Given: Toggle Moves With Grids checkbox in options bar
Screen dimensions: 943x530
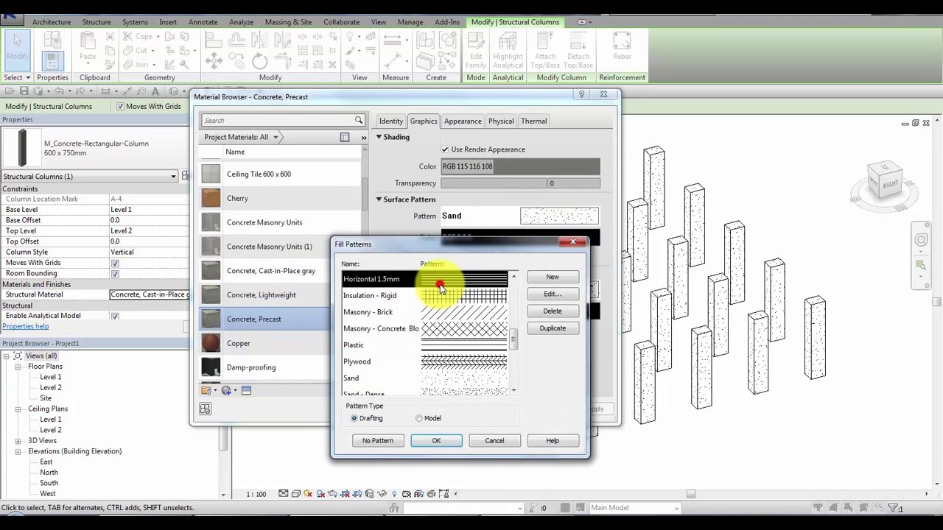Looking at the screenshot, I should pos(121,106).
